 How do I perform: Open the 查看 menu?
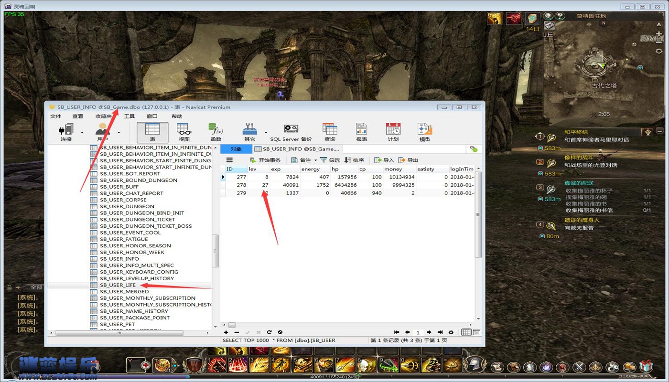[78, 116]
